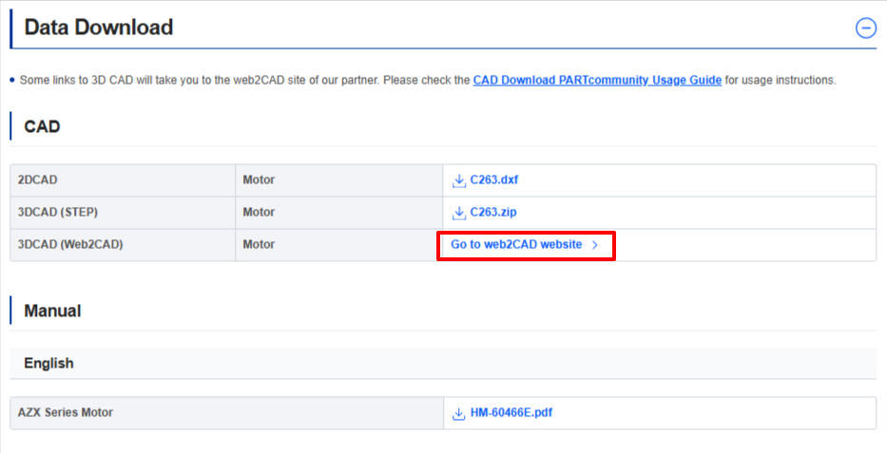
Task: Select the 3DCAD (STEP) row label
Action: click(x=58, y=213)
